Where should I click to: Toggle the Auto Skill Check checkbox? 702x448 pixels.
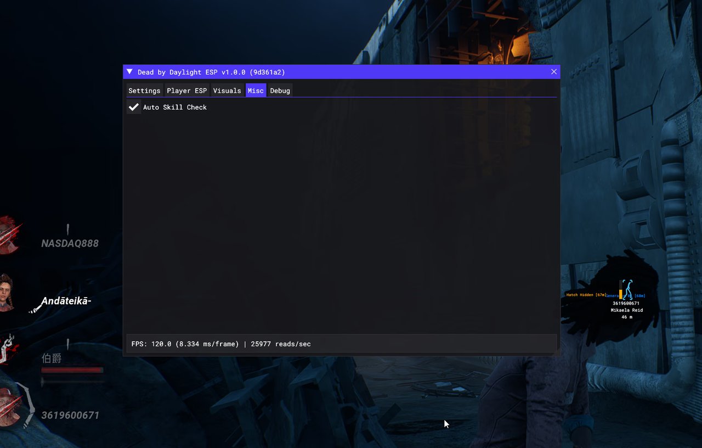tap(133, 108)
